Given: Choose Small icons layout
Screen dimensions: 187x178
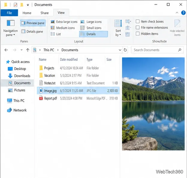Looking at the screenshot, I should (91, 28).
